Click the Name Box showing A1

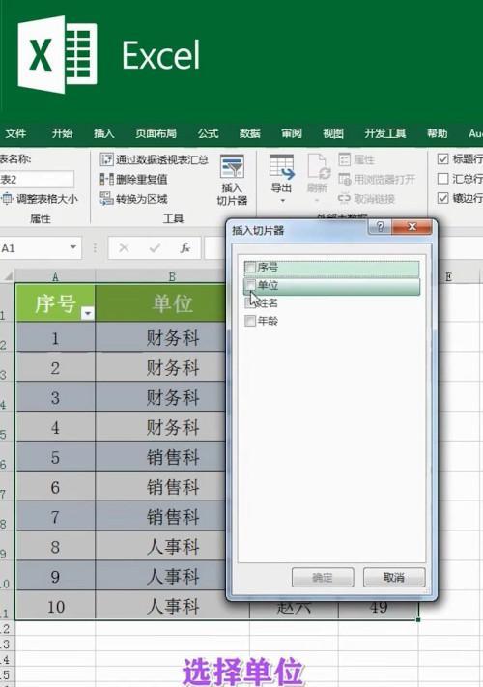[33, 248]
